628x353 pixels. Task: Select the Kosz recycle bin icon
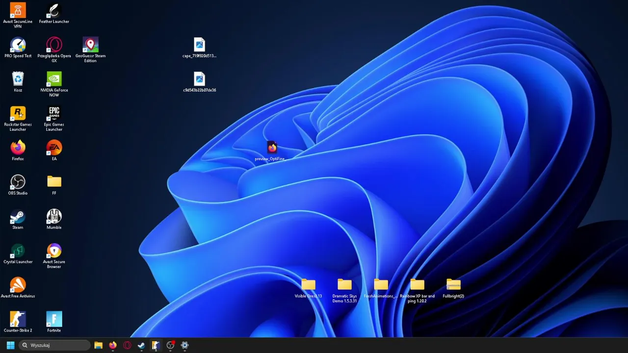pyautogui.click(x=18, y=82)
